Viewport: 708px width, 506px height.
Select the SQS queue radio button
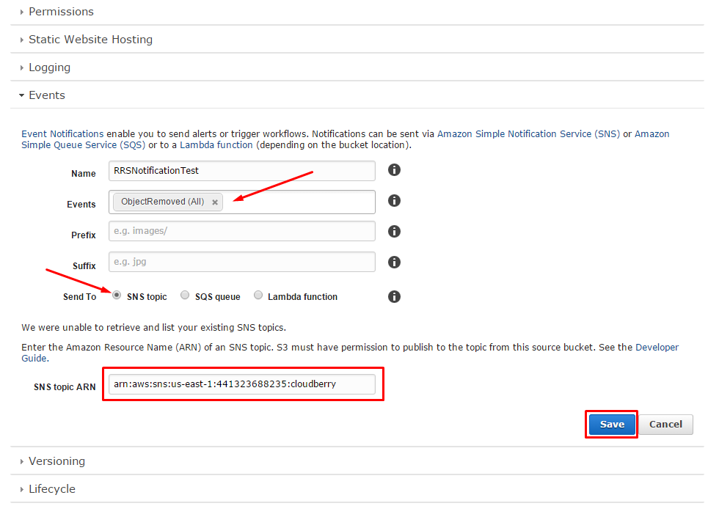(x=185, y=295)
